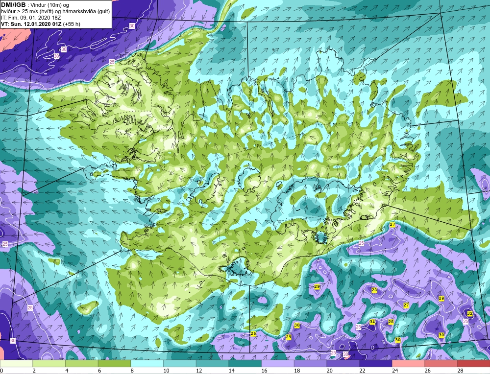Select the 18–20 m/s medium purple legend swatch
Screen dimensions: 490x374
tap(310, 364)
